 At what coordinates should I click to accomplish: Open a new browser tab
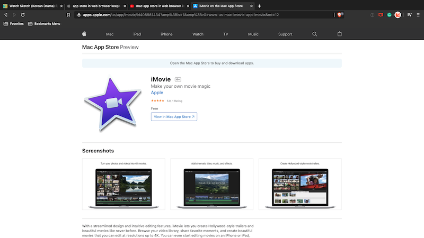coord(259,6)
